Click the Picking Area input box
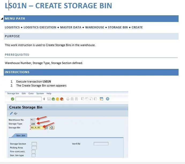The width and height of the screenshot is (185, 164). click(x=34, y=148)
